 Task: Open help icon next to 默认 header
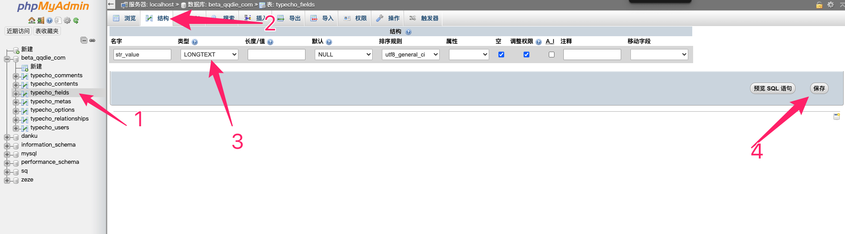click(x=329, y=42)
